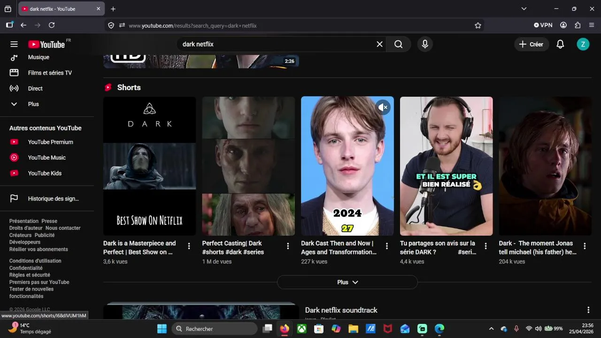Click the Presse footer link
601x338 pixels.
(49, 221)
